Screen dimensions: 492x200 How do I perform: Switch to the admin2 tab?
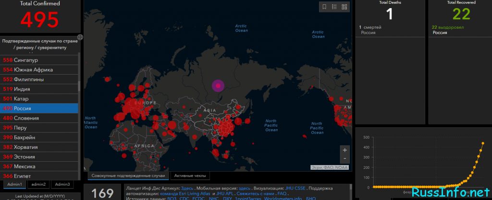coord(38,184)
